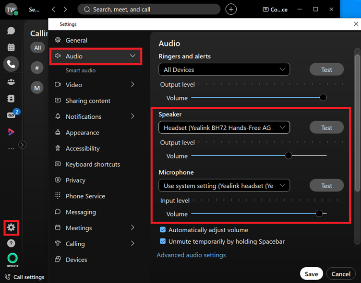Click the M contact avatar
The image size is (361, 283).
pos(37,88)
